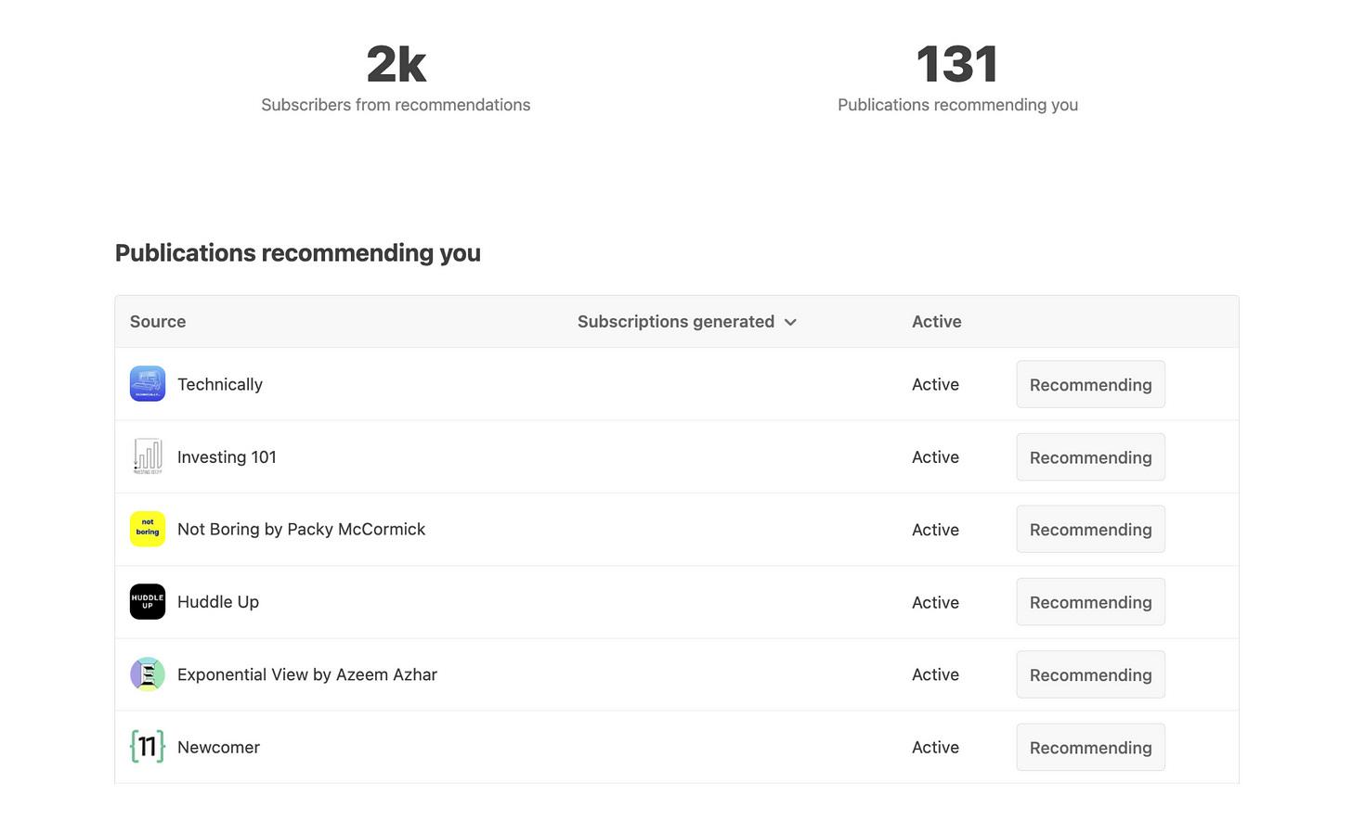Toggle Recommending button for Not Boring
Viewport: 1352px width, 834px height.
click(x=1090, y=530)
